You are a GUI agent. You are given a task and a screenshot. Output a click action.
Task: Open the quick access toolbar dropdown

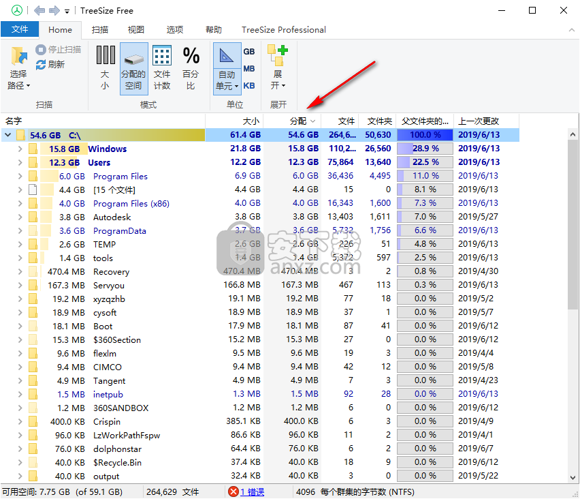[x=67, y=11]
